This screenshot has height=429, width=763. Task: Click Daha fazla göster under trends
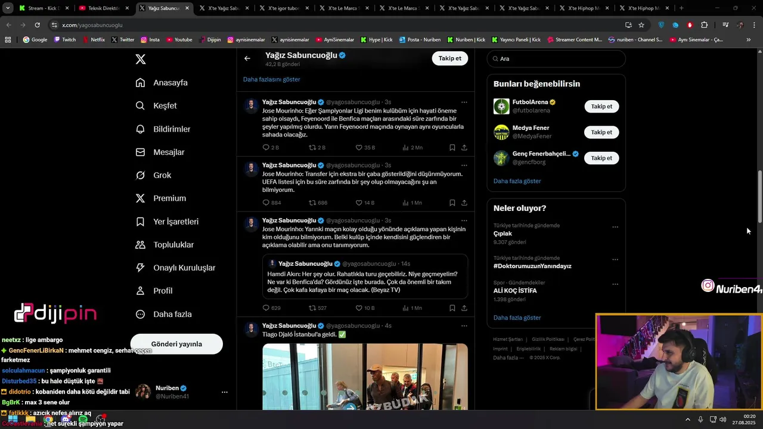[517, 318]
